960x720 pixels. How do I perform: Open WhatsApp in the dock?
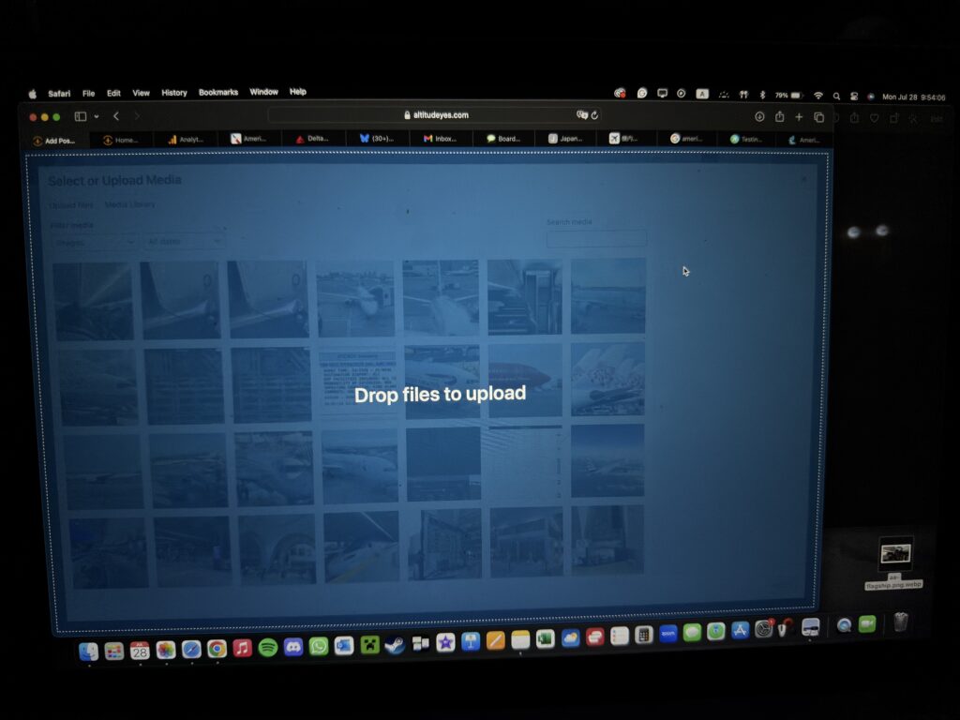click(x=319, y=646)
